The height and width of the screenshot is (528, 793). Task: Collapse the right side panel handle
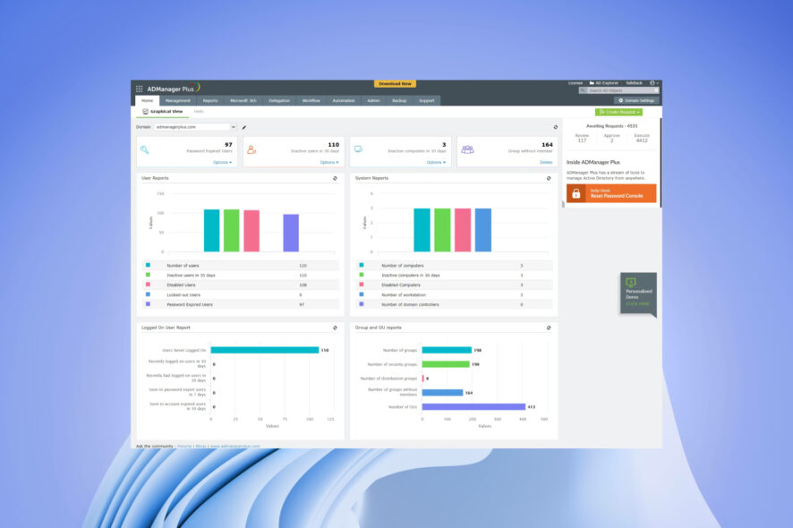pyautogui.click(x=563, y=204)
